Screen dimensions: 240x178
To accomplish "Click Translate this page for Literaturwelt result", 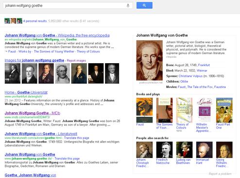I will pyautogui.click(x=76, y=138).
